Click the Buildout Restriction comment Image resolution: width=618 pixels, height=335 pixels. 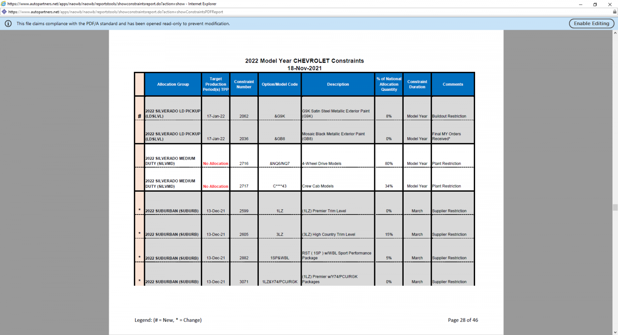click(x=449, y=116)
